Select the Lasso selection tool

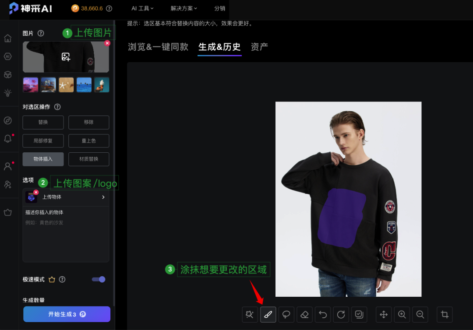tap(286, 315)
